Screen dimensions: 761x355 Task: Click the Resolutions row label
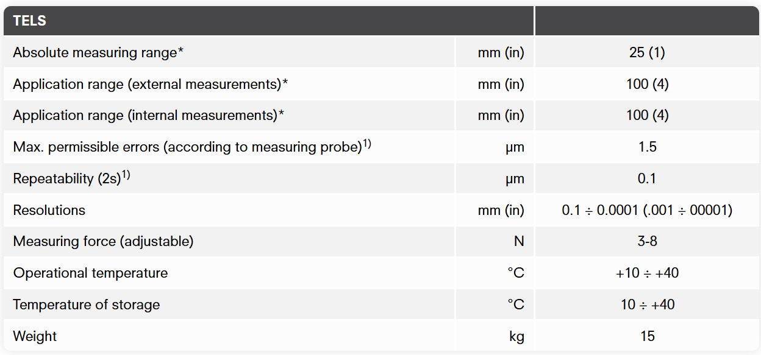pyautogui.click(x=49, y=210)
